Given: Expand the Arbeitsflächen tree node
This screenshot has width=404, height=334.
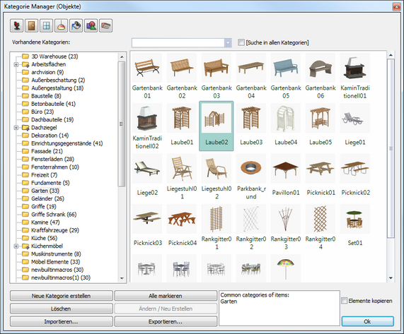Looking at the screenshot, I should point(16,64).
